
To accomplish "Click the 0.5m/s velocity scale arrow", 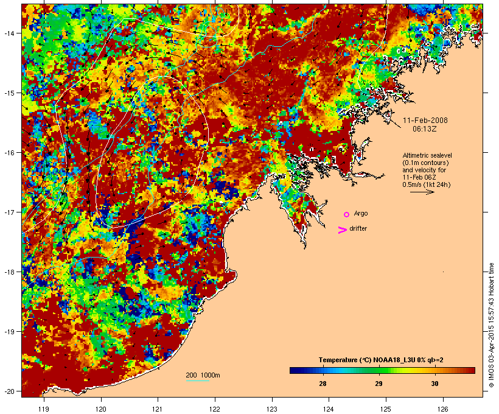I will 422,192.
